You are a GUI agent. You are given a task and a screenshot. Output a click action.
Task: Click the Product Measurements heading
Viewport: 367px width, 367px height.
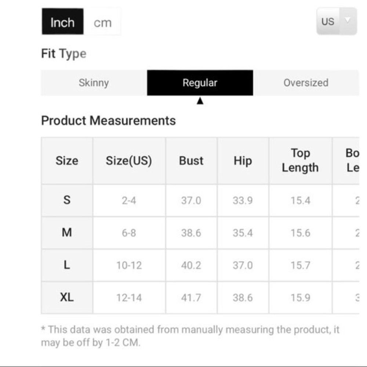[x=108, y=120]
